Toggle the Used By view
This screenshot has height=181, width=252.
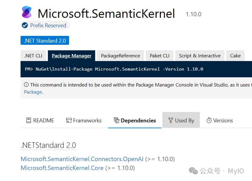[x=181, y=120]
